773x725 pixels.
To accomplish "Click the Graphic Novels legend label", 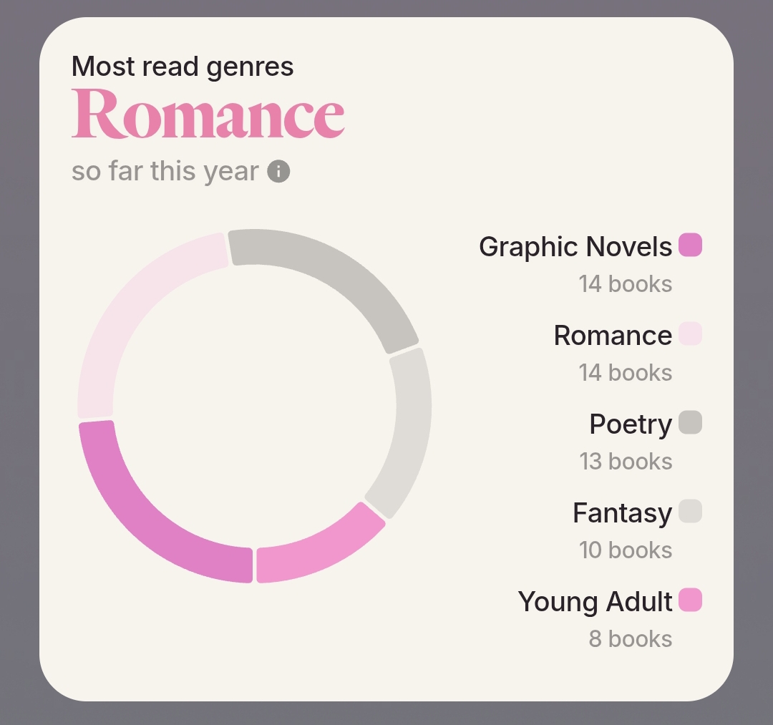I will (575, 246).
